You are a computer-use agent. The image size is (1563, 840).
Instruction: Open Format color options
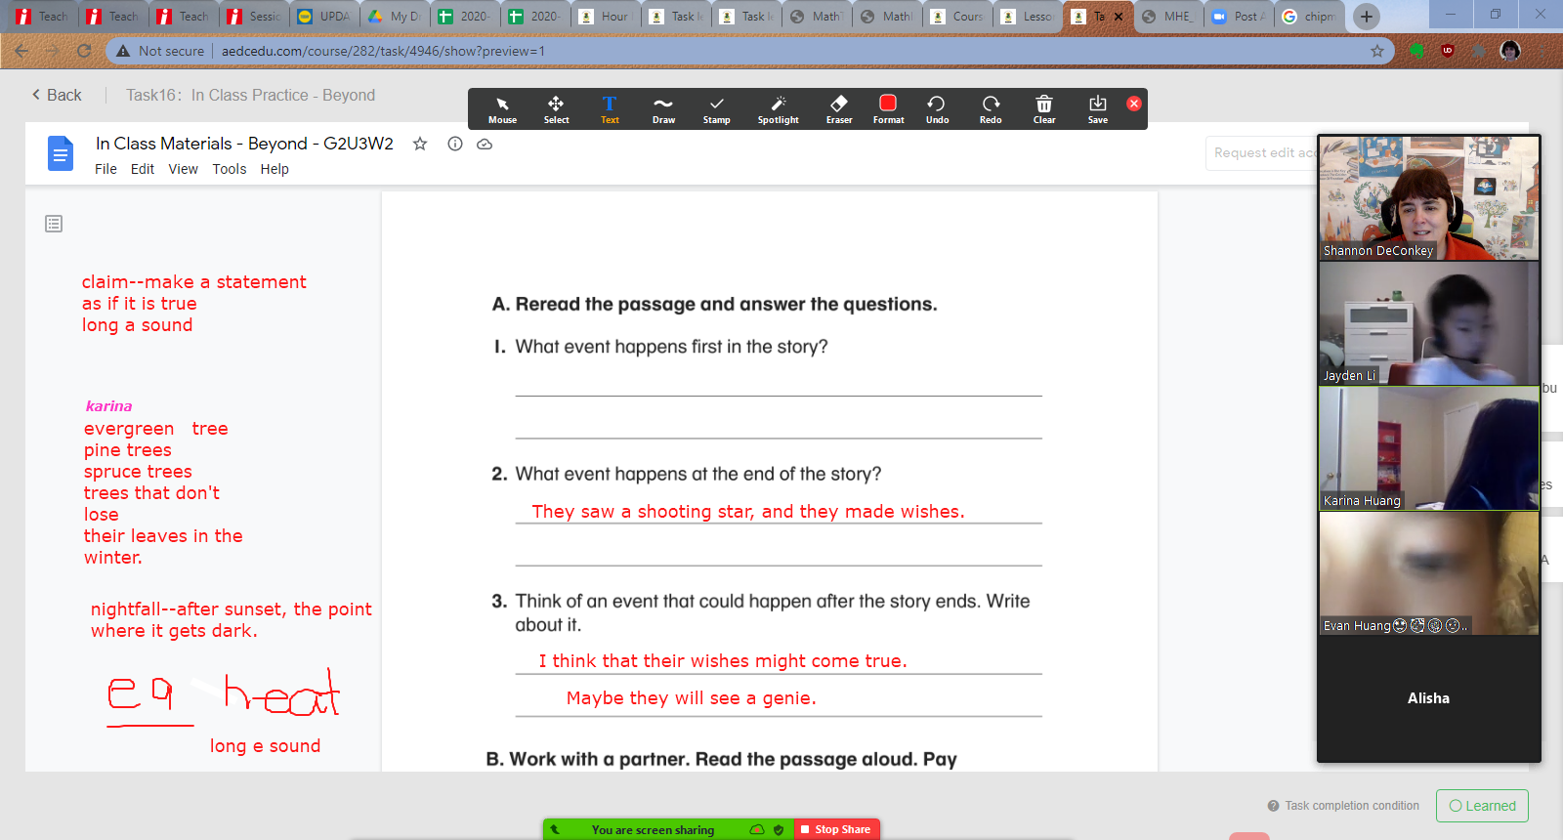click(x=888, y=109)
